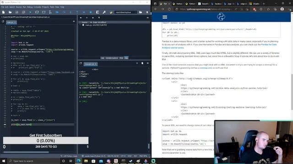Click the filter icon in Files pane
This screenshot has width=293, height=164.
pyautogui.click(x=99, y=18)
